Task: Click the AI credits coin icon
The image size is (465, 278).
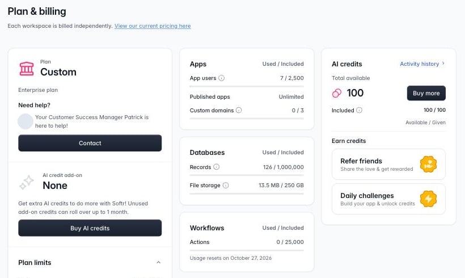Action: (x=337, y=93)
